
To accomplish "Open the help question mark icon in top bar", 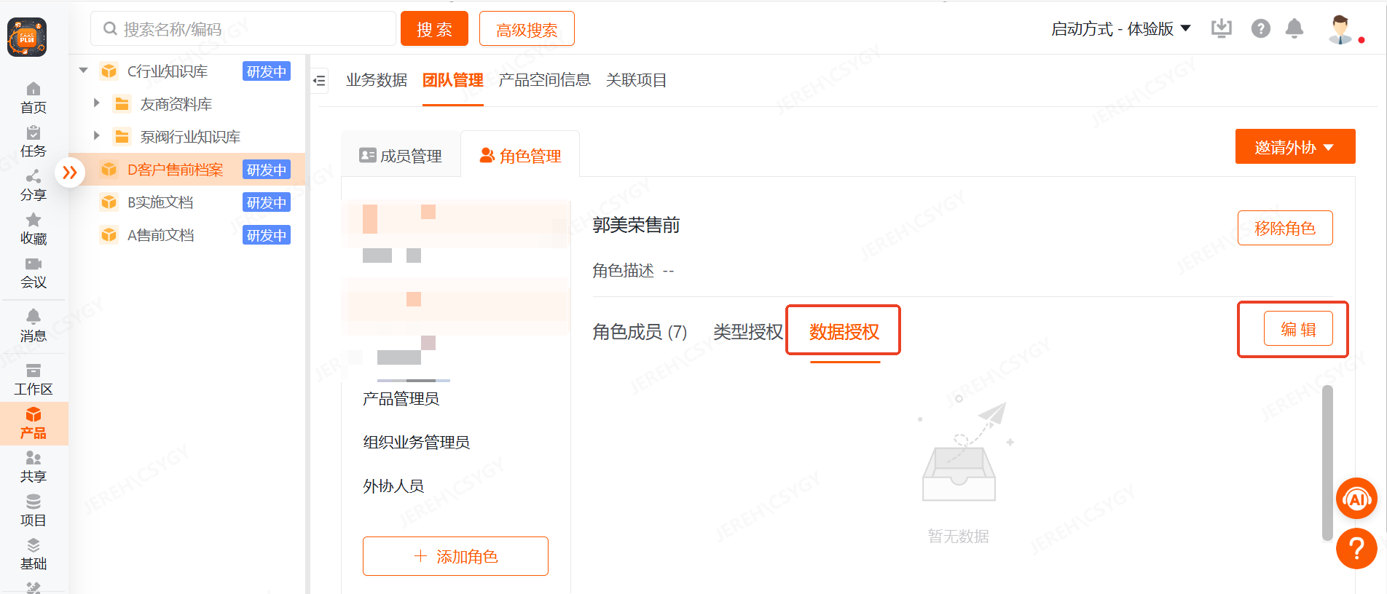I will (x=1261, y=28).
